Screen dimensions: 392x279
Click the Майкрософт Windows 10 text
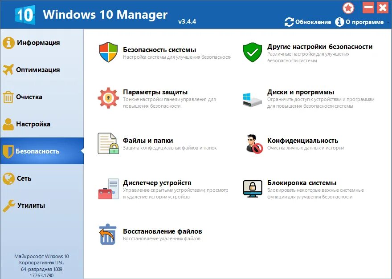pos(41,256)
